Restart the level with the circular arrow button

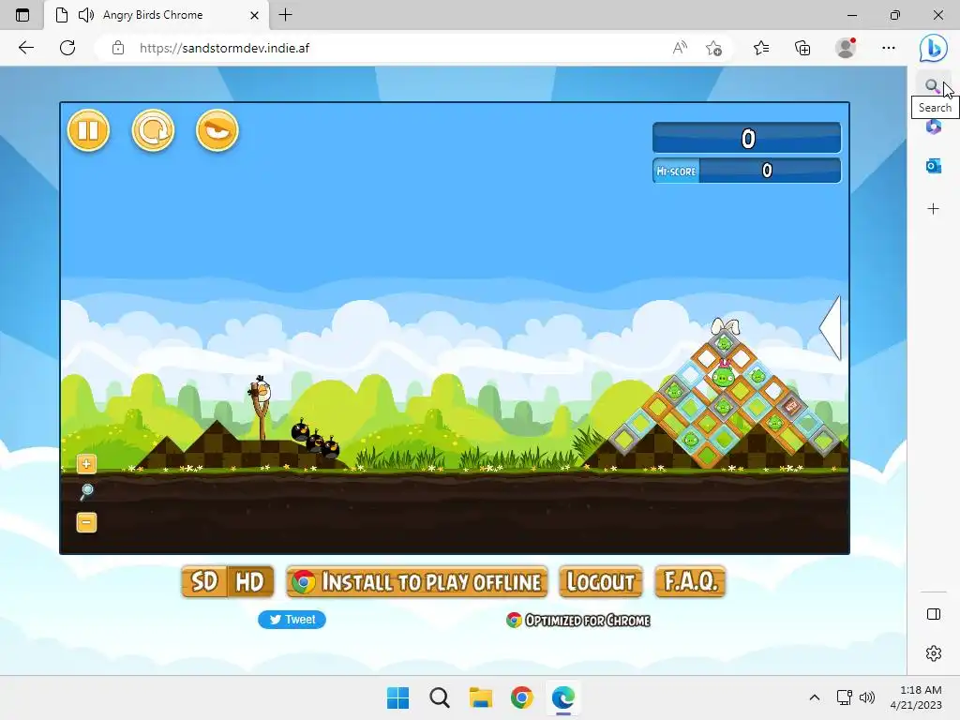tap(153, 130)
